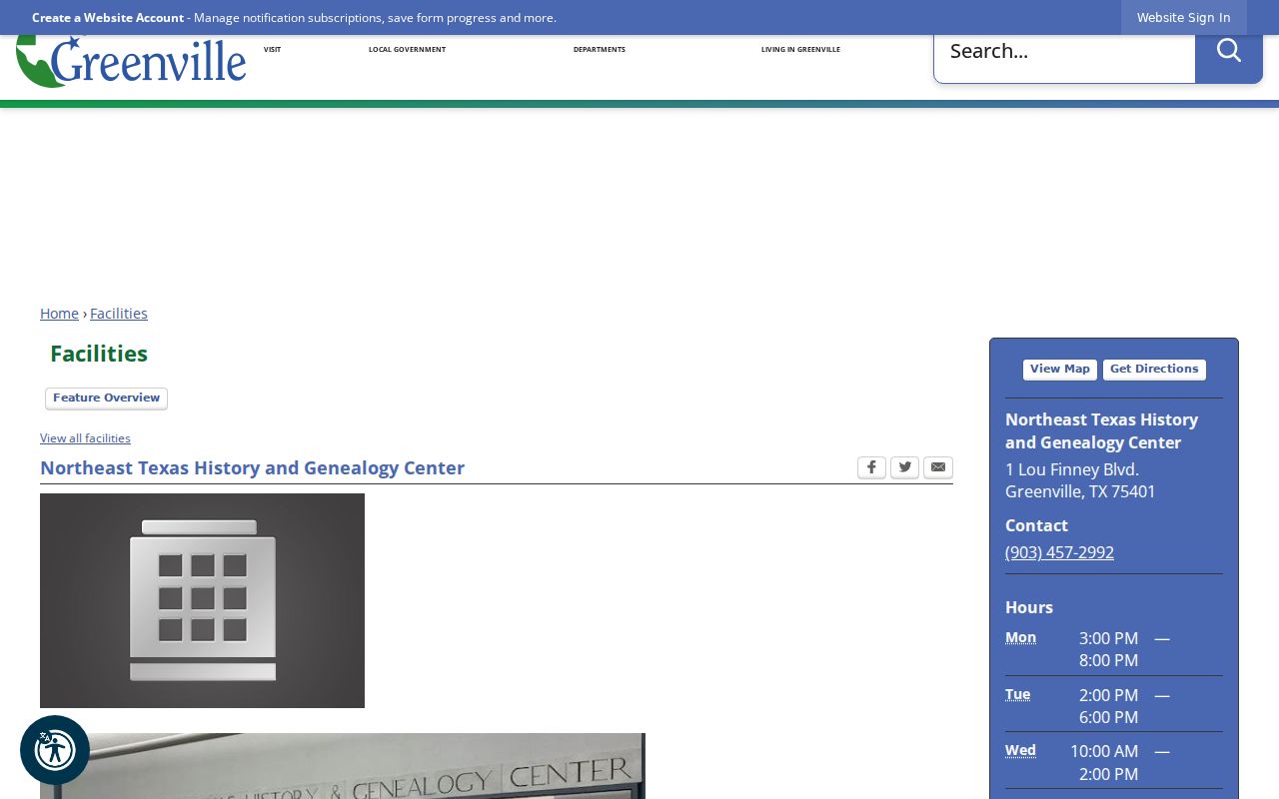
Task: Click the Get Directions button
Action: (x=1154, y=370)
